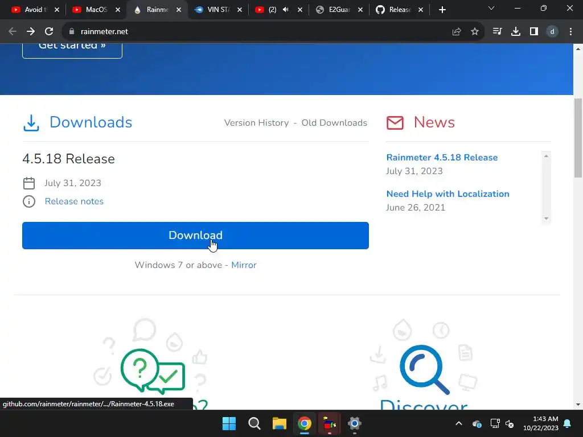Click the info icon beside Release notes
583x437 pixels.
click(29, 201)
